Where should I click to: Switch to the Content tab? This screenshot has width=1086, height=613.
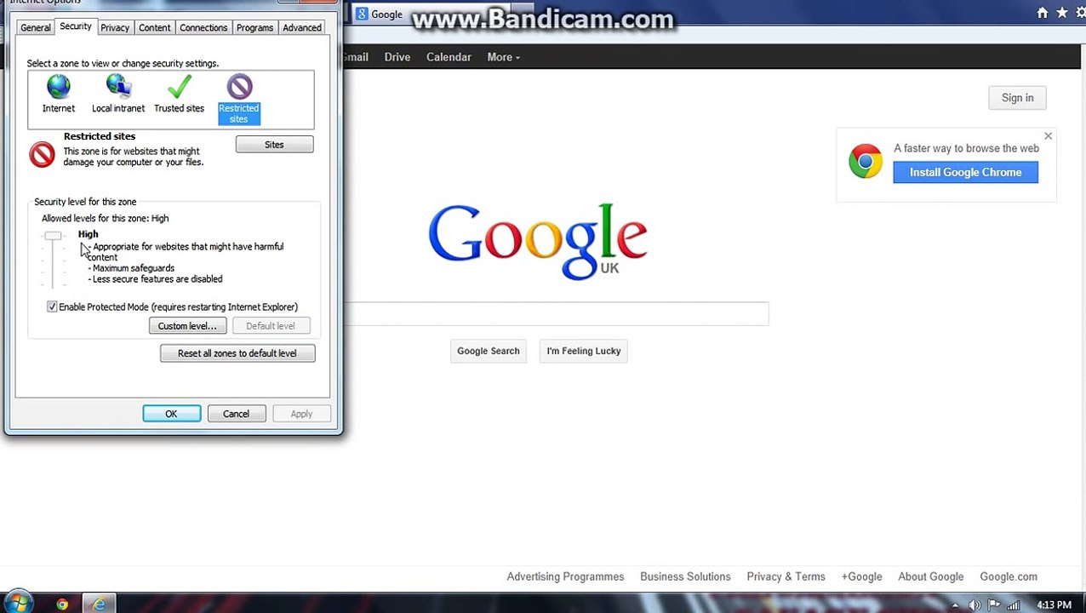tap(155, 28)
